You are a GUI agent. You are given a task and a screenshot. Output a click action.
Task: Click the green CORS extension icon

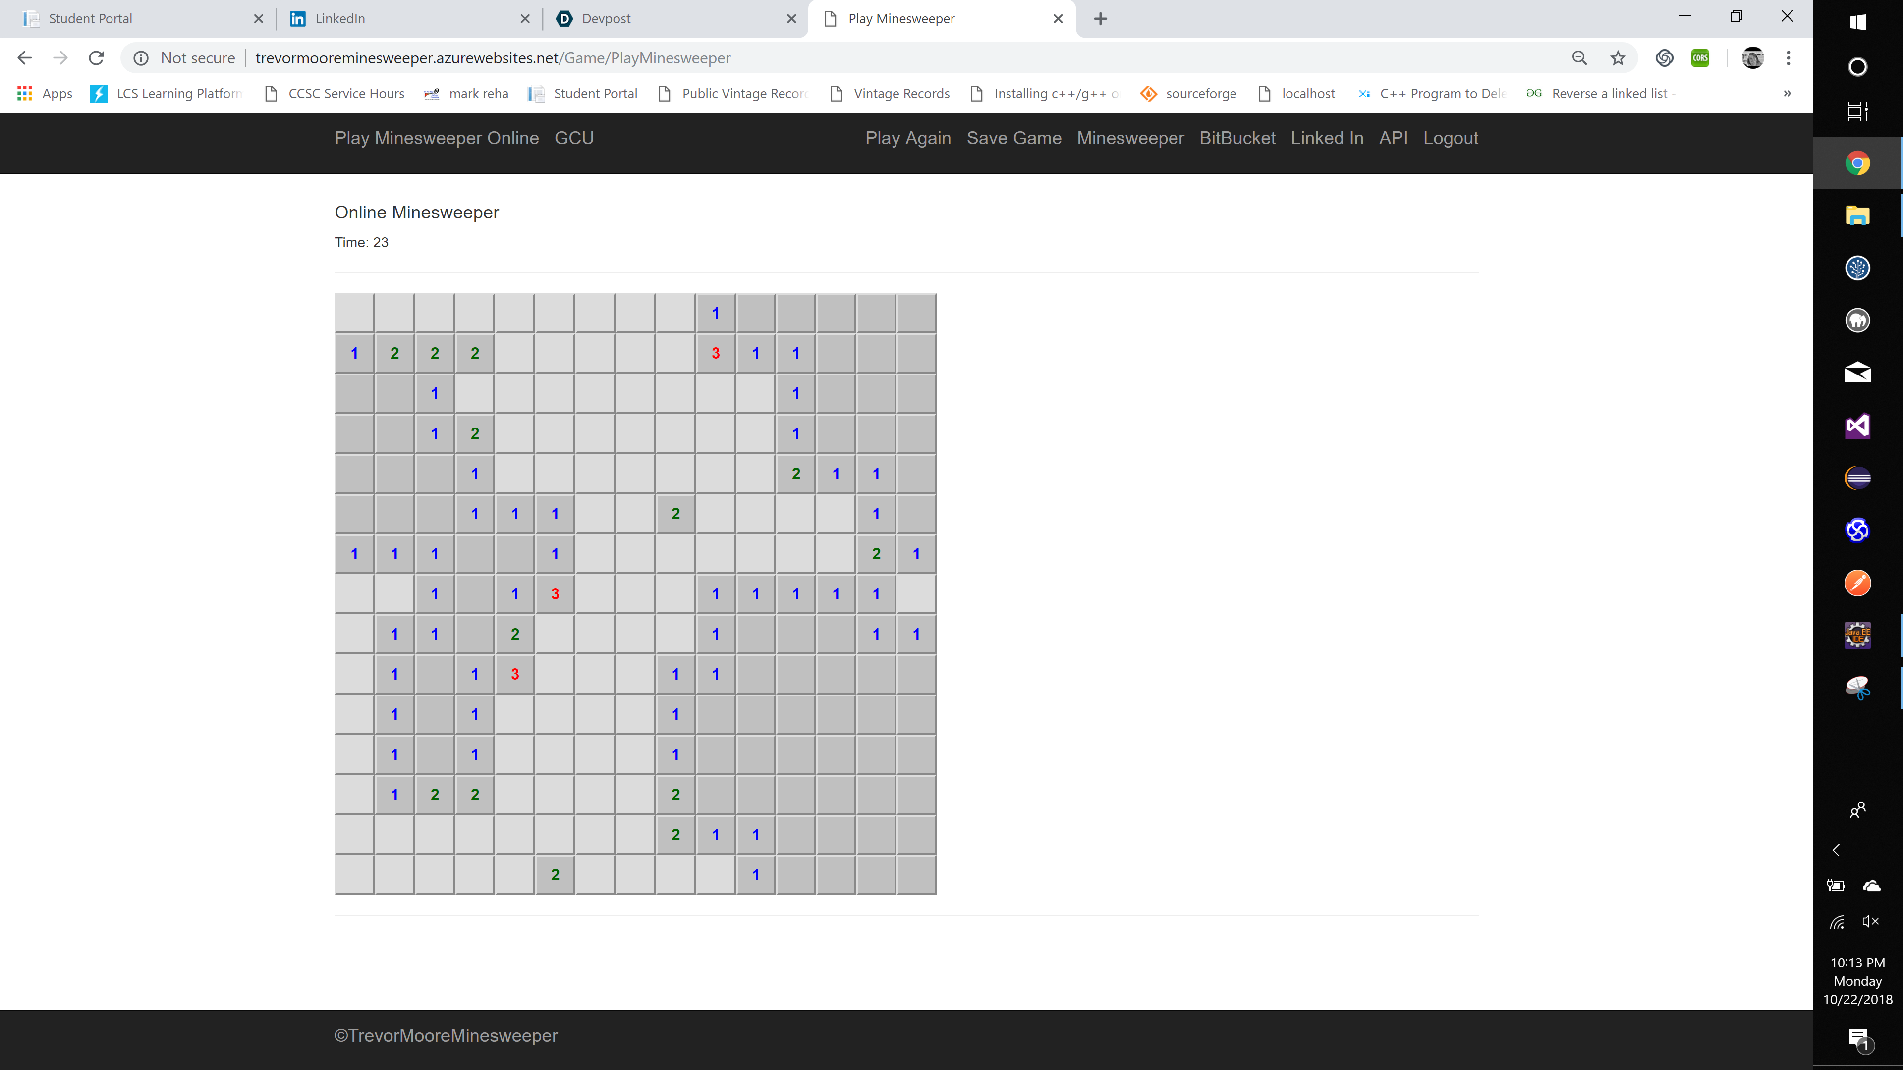click(1700, 57)
